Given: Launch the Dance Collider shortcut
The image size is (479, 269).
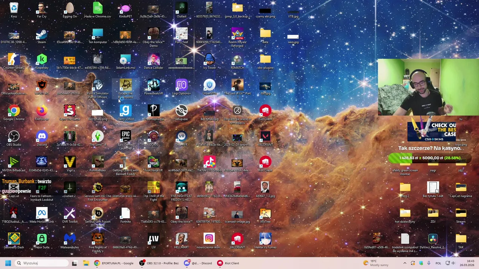Looking at the screenshot, I should point(153,62).
